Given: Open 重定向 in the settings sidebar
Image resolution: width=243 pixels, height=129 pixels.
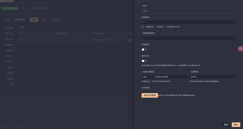Looking at the screenshot, I should [x=10, y=79].
